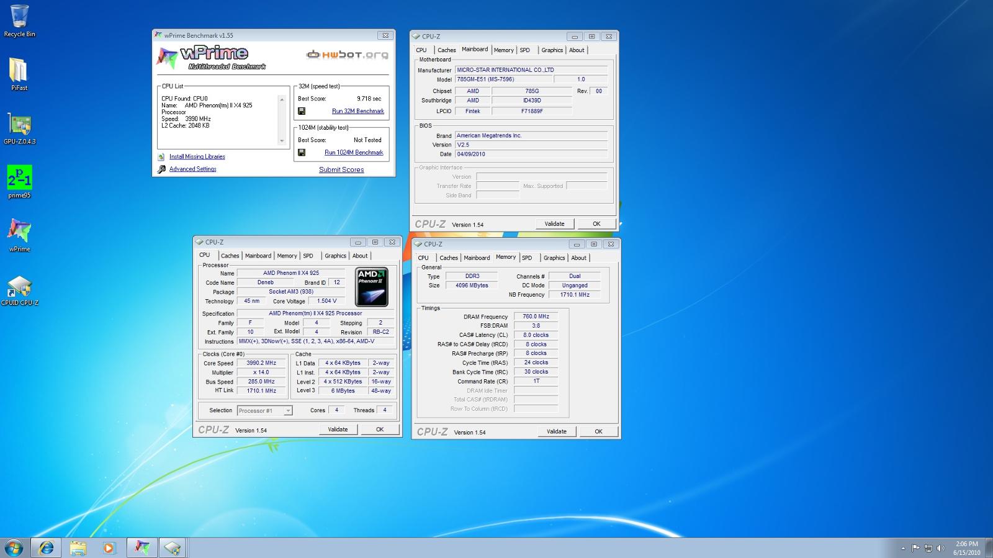The height and width of the screenshot is (558, 993).
Task: Open About tab in Memory window
Action: tap(579, 258)
